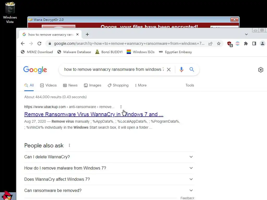
Task: Click the browser address bar URL
Action: pyautogui.click(x=129, y=43)
